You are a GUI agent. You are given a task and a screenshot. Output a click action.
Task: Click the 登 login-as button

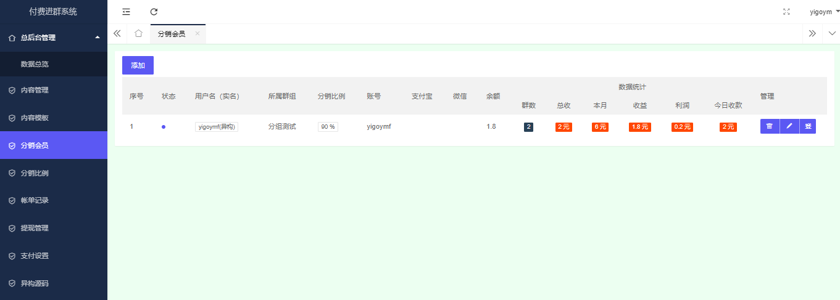[x=807, y=126]
